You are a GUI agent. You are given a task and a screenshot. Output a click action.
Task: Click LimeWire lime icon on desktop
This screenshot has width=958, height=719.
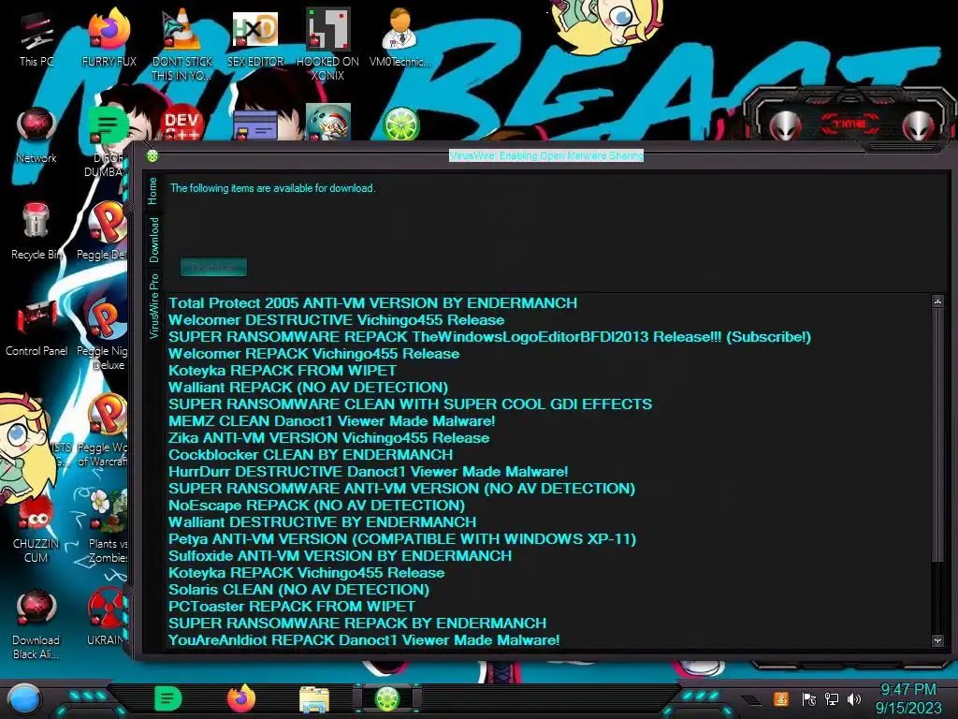pos(400,125)
